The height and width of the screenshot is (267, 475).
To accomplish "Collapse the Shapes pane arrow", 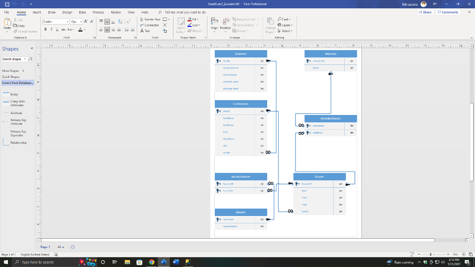I will click(x=32, y=48).
